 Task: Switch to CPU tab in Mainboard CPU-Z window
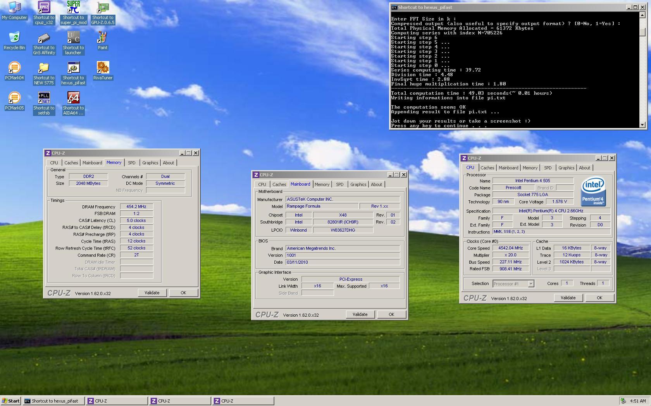(x=262, y=184)
